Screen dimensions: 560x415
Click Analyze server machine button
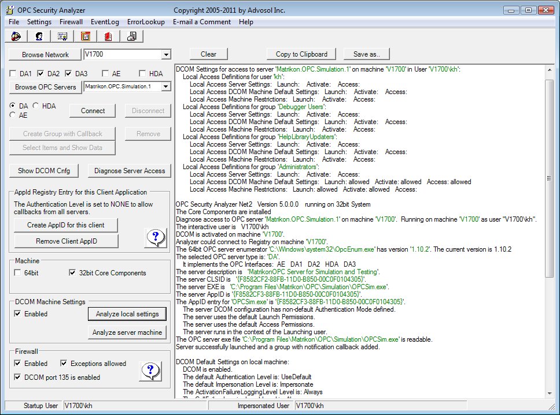[127, 332]
